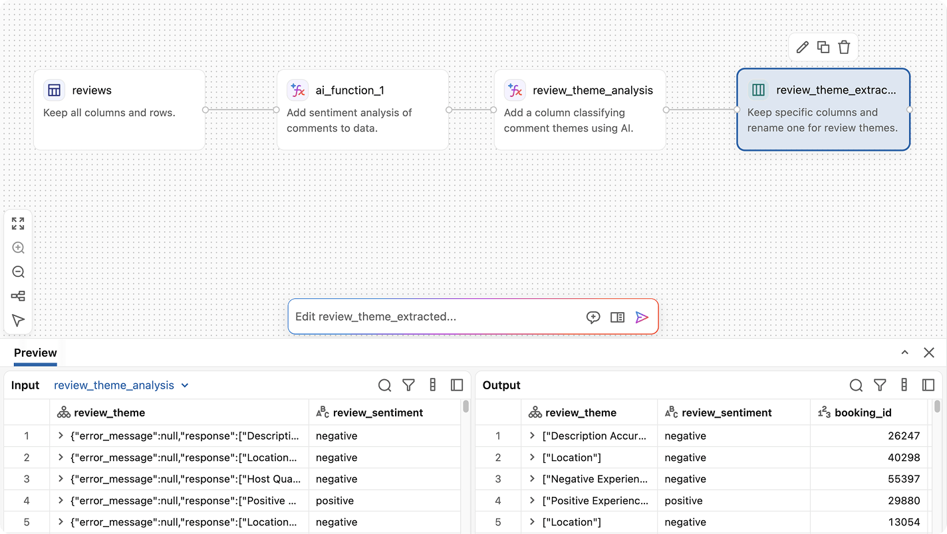Search the Input preview table
The image size is (947, 534).
pos(384,385)
